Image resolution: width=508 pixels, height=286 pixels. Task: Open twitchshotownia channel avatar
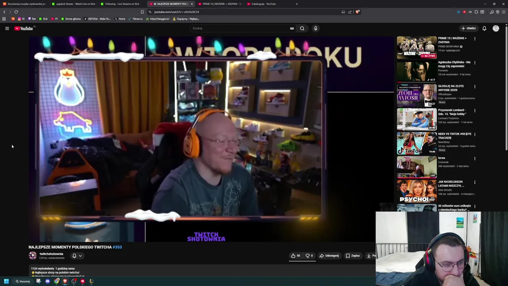33,255
